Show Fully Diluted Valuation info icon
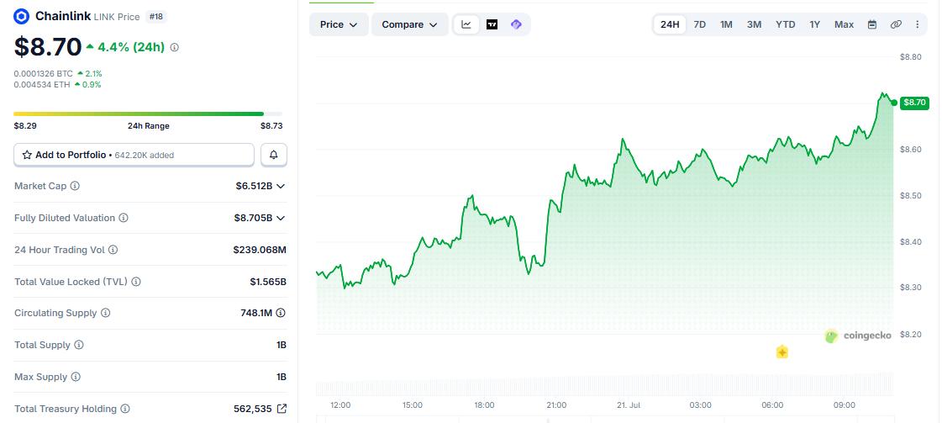 124,218
